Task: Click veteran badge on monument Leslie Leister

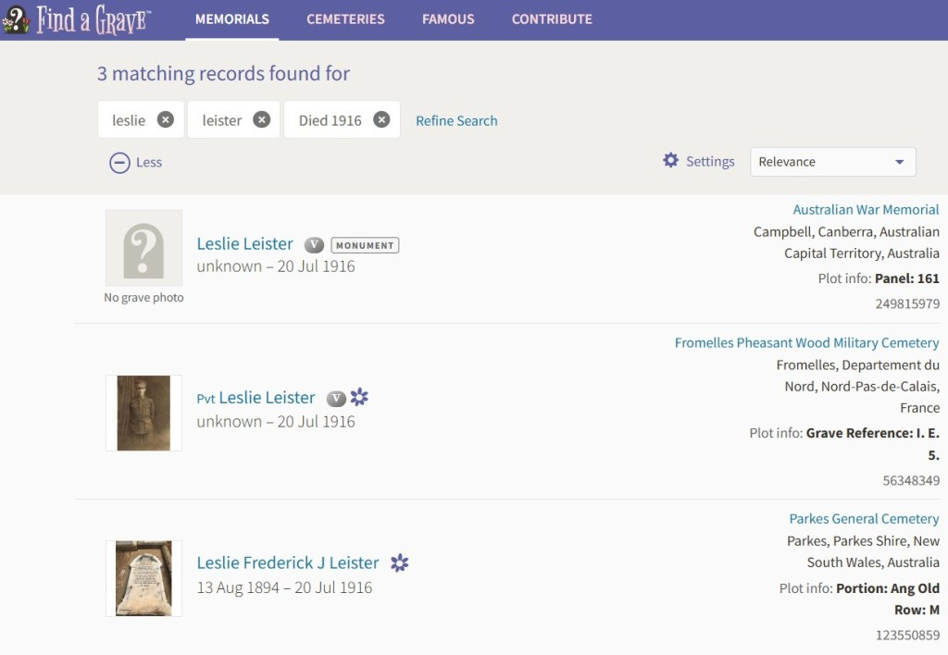Action: (x=314, y=245)
